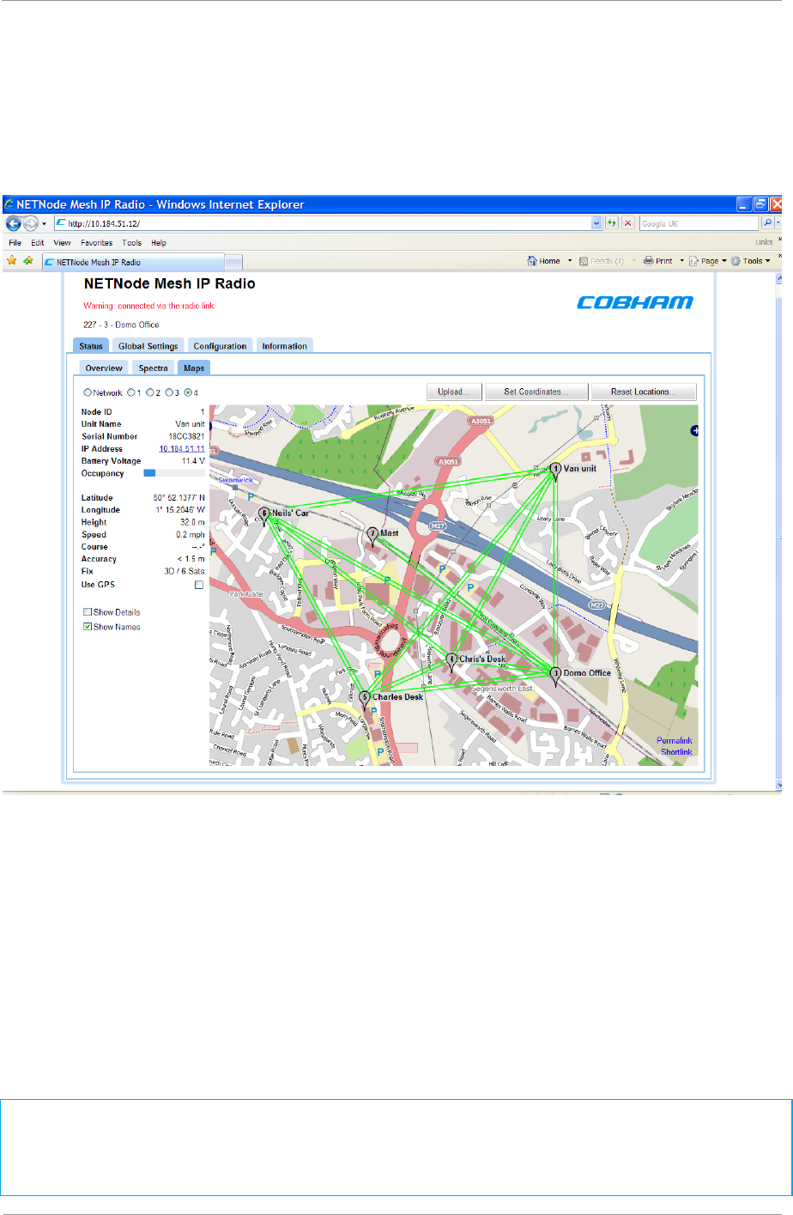
Task: Open the File menu
Action: (15, 243)
